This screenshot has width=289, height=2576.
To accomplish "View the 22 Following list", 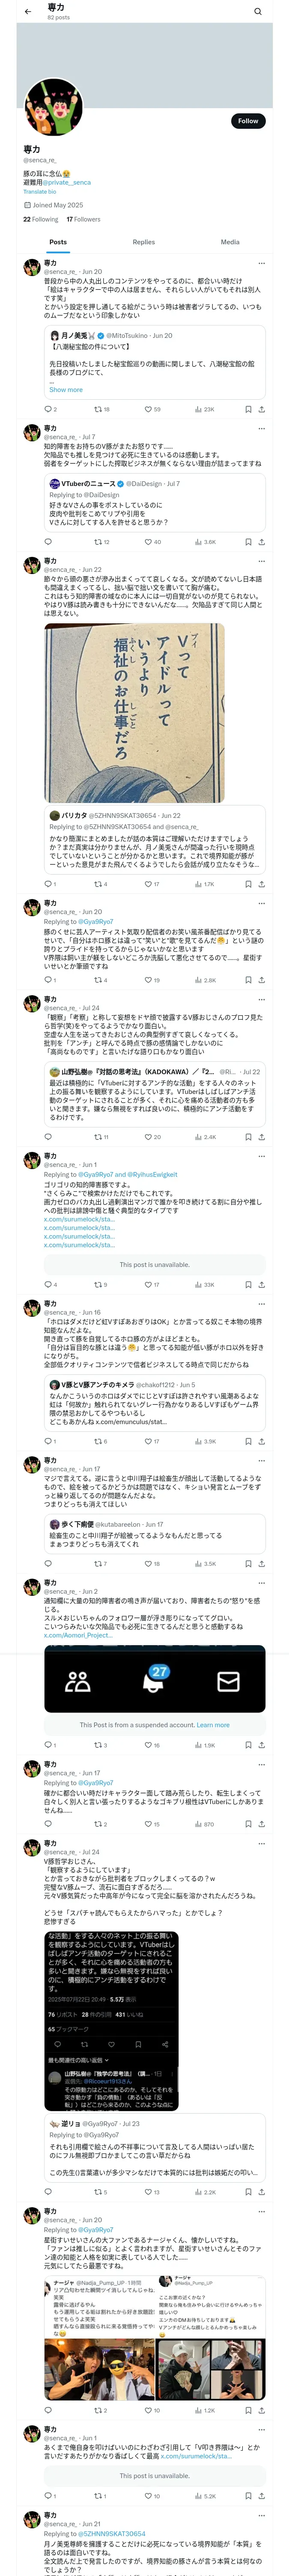I will 41,219.
